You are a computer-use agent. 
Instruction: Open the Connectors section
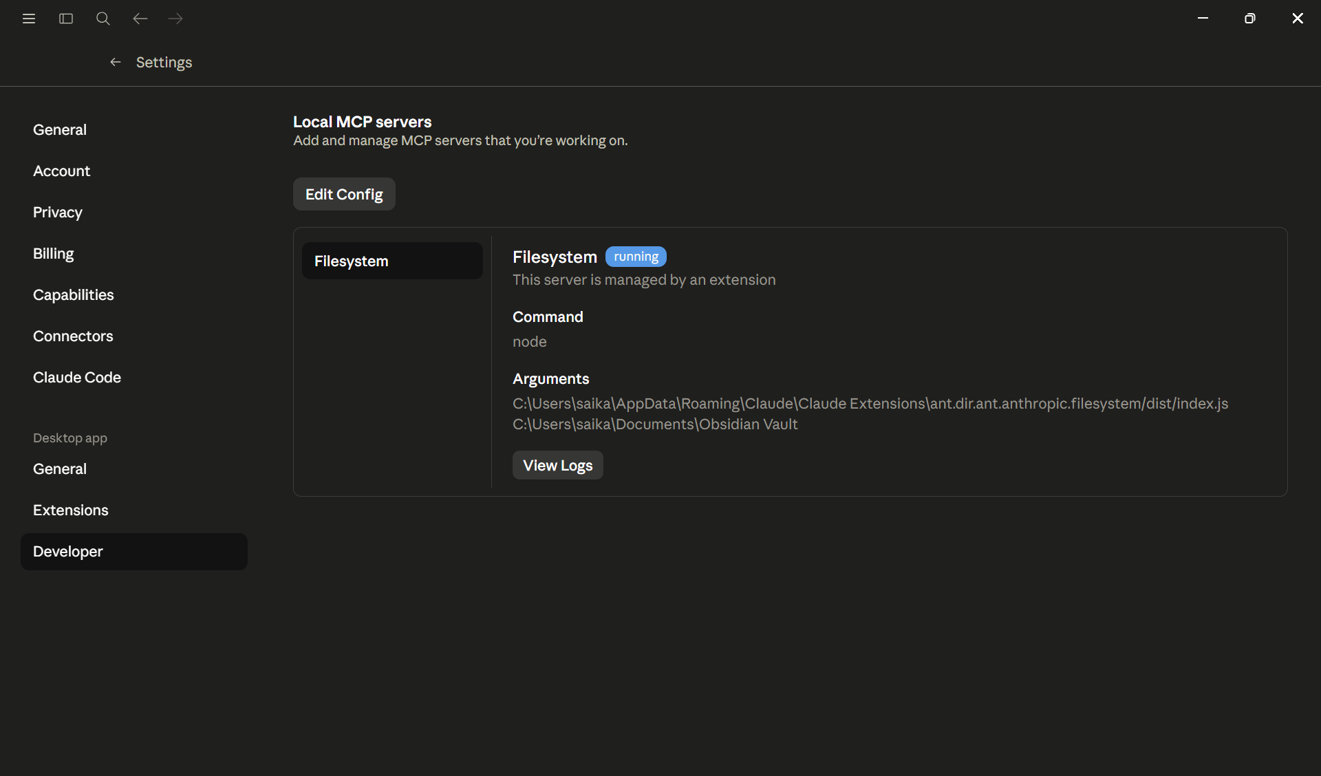coord(134,336)
